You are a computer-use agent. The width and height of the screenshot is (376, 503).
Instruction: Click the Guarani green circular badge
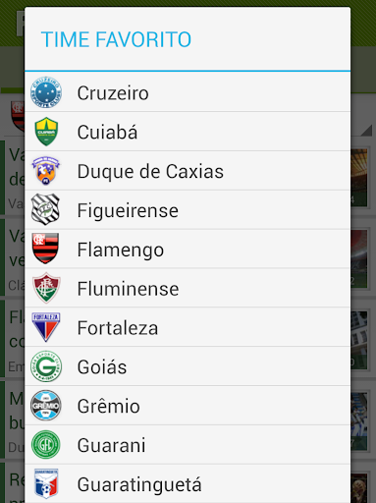46,445
